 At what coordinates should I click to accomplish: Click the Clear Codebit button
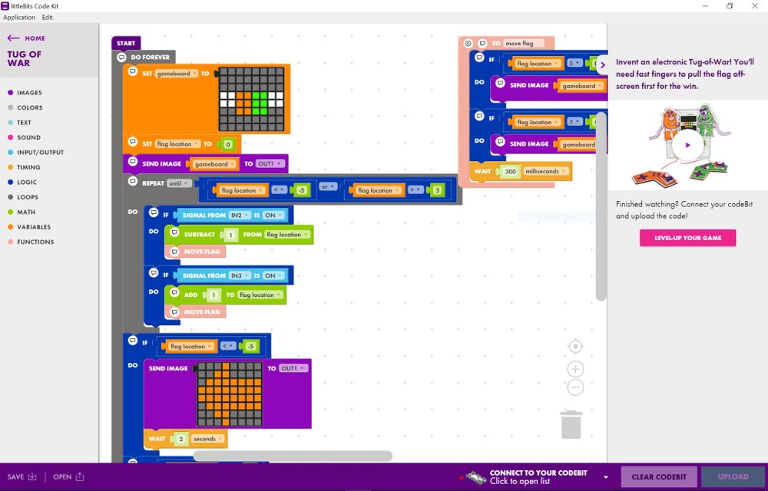pos(658,477)
